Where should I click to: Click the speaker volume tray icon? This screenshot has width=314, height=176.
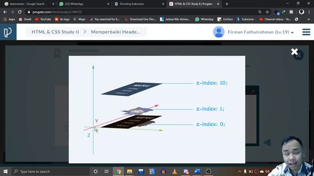[x=267, y=172]
